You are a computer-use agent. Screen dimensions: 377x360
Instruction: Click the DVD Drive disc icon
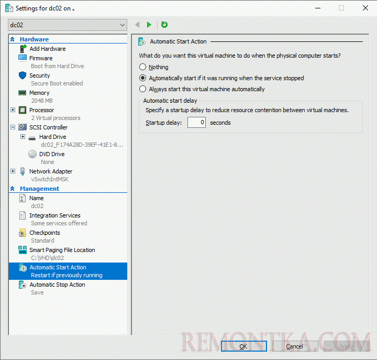(x=32, y=154)
